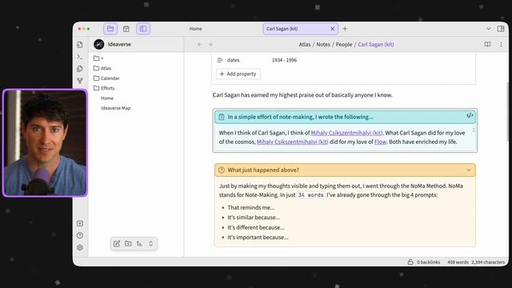Viewport: 512px width, 288px height.
Task: Toggle the right sidebar panel icon
Action: pyautogui.click(x=501, y=29)
